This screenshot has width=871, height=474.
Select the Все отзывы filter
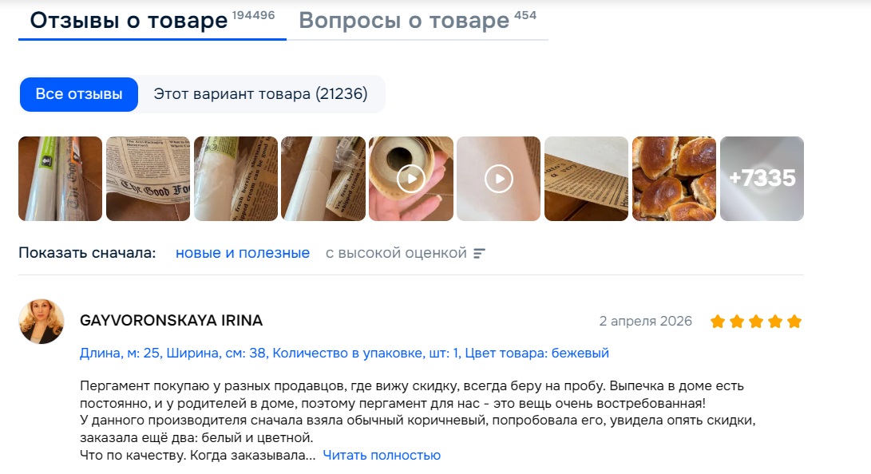[x=79, y=94]
